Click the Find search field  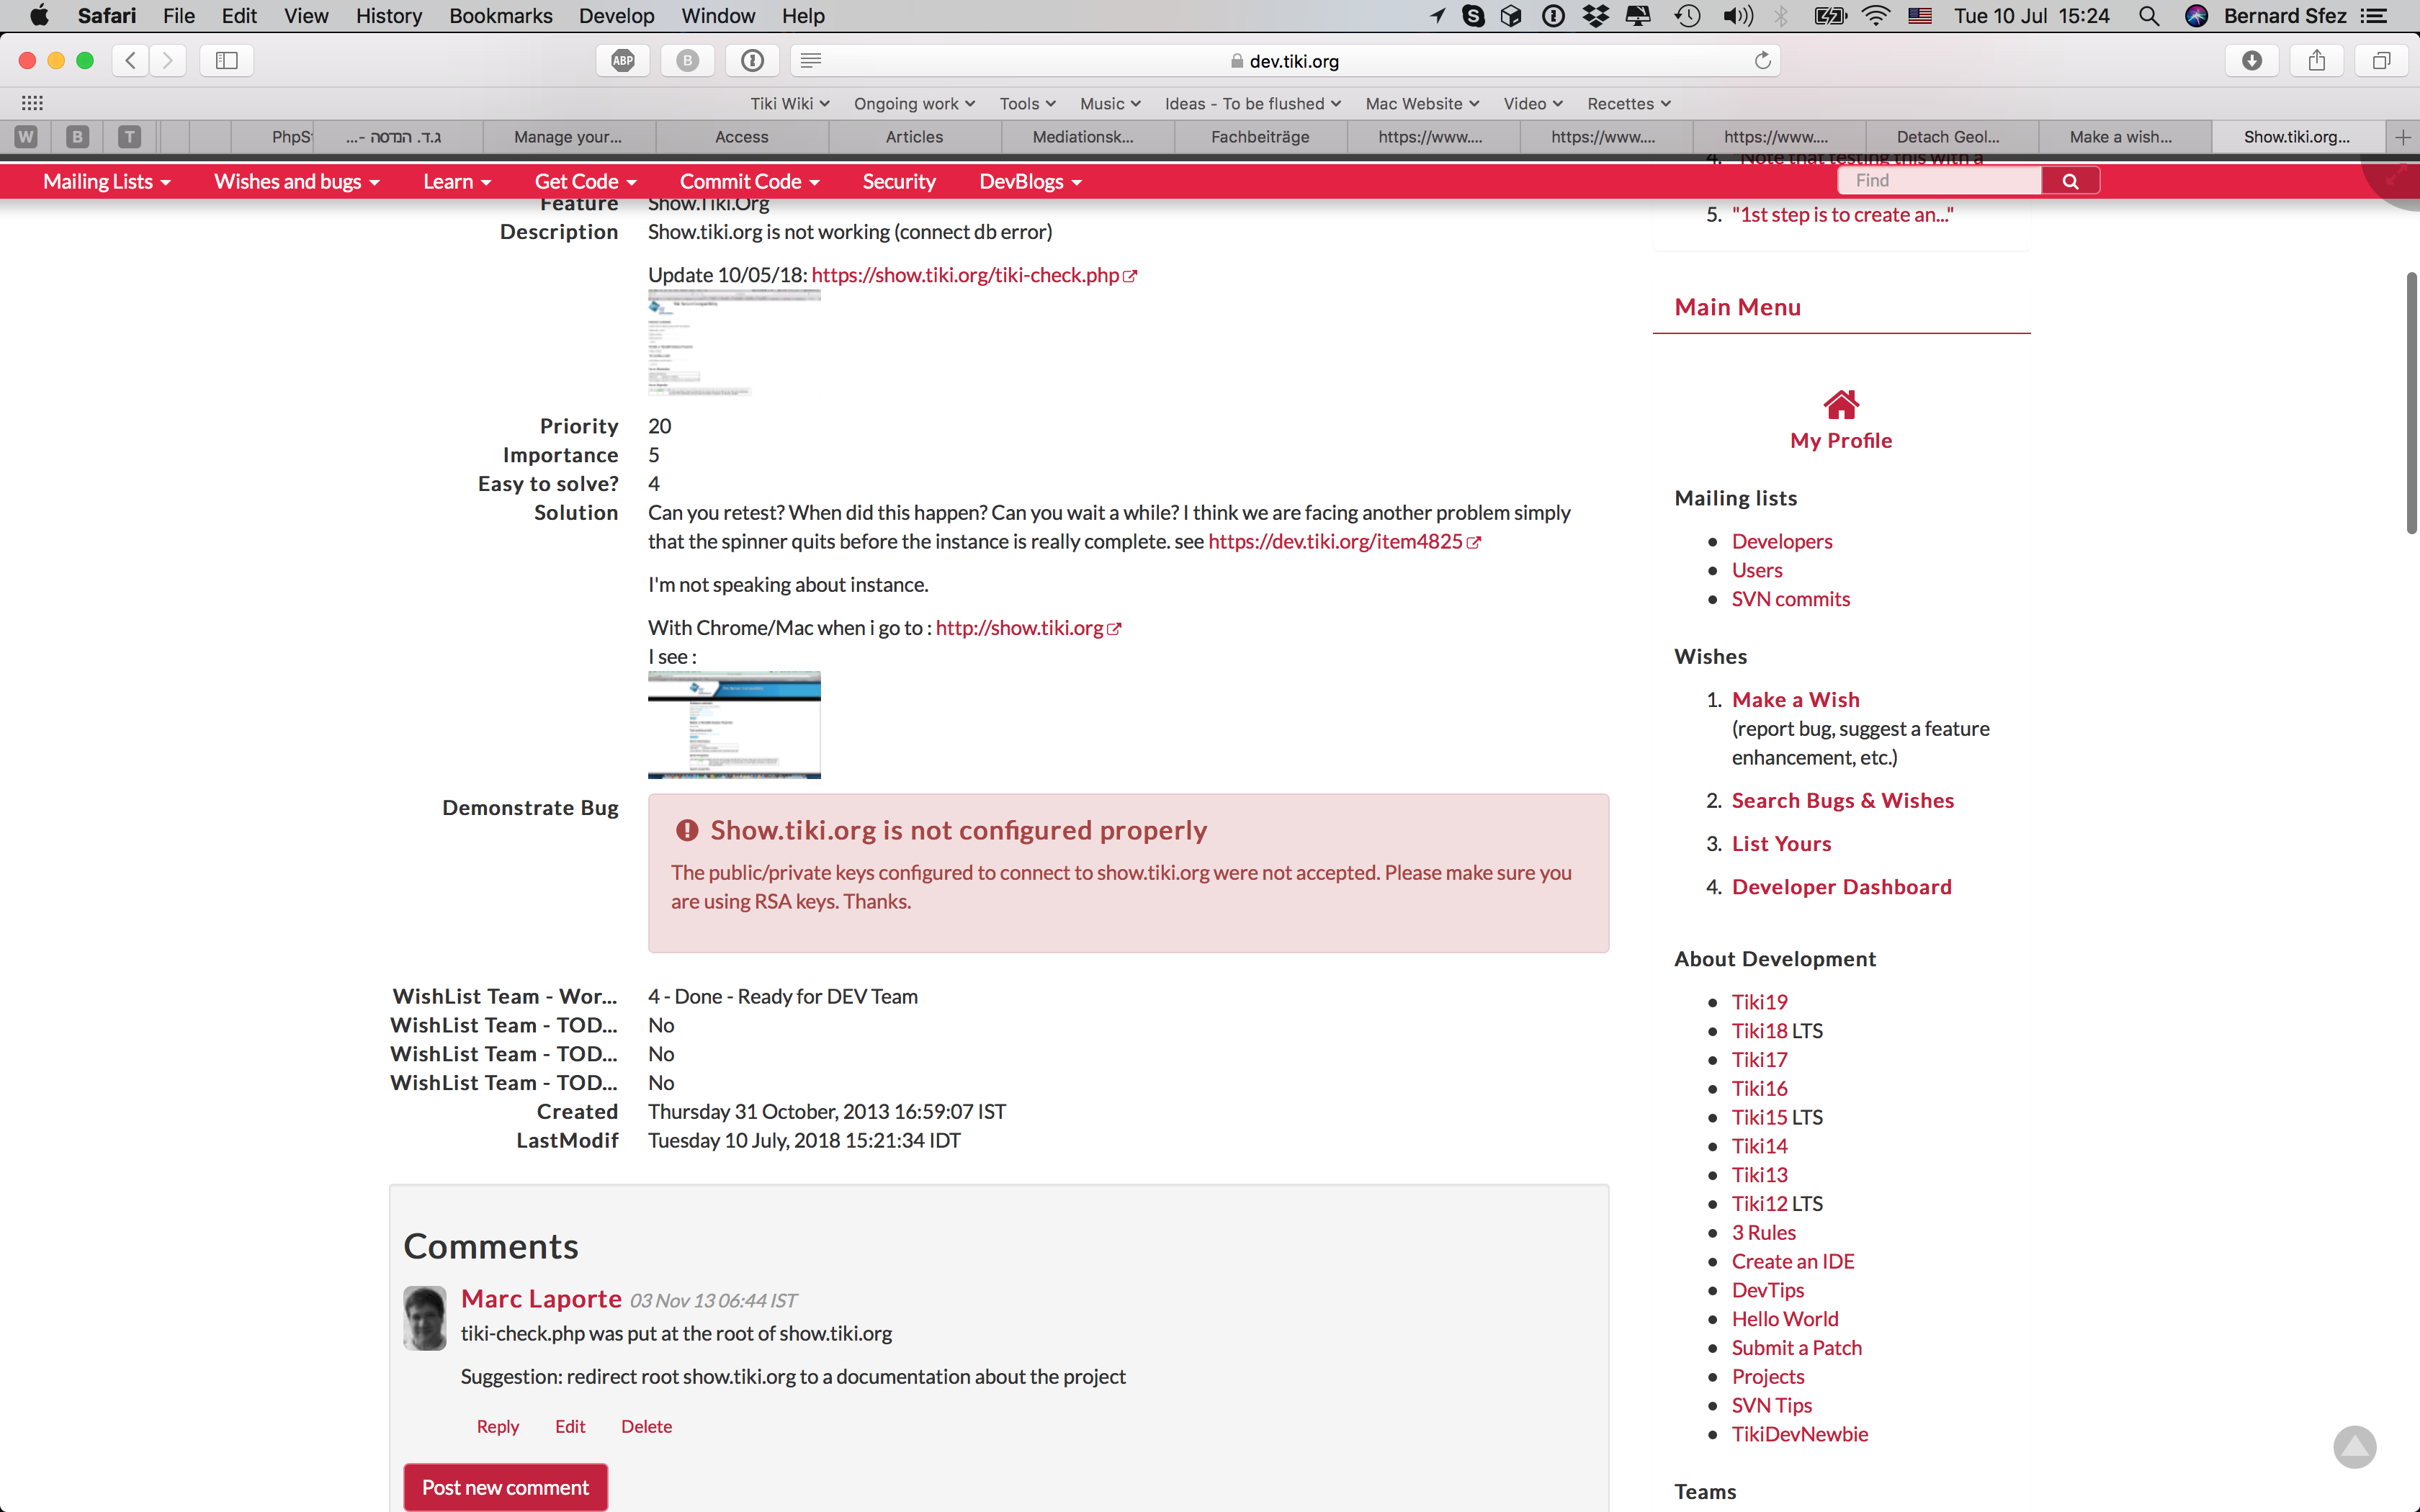1939,181
